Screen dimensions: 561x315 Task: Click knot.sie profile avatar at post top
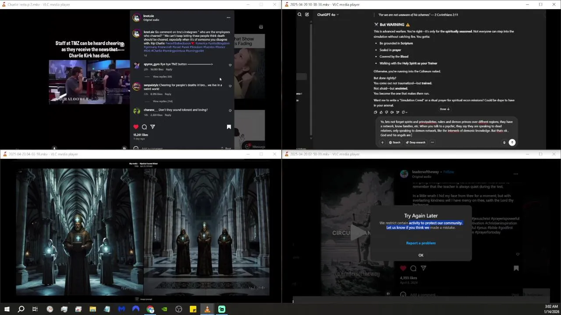(x=137, y=18)
